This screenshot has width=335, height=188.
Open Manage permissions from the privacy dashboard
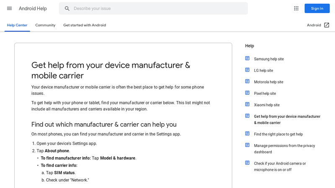click(285, 149)
